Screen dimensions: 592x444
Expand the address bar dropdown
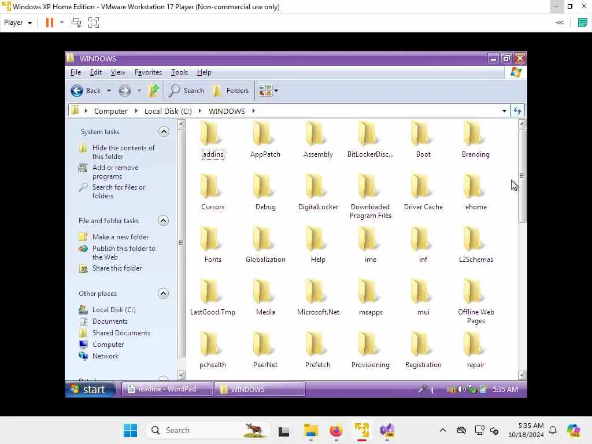[x=504, y=111]
